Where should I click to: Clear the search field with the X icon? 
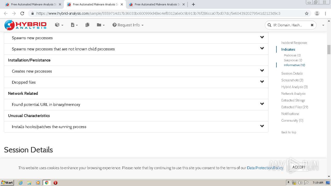(312, 25)
